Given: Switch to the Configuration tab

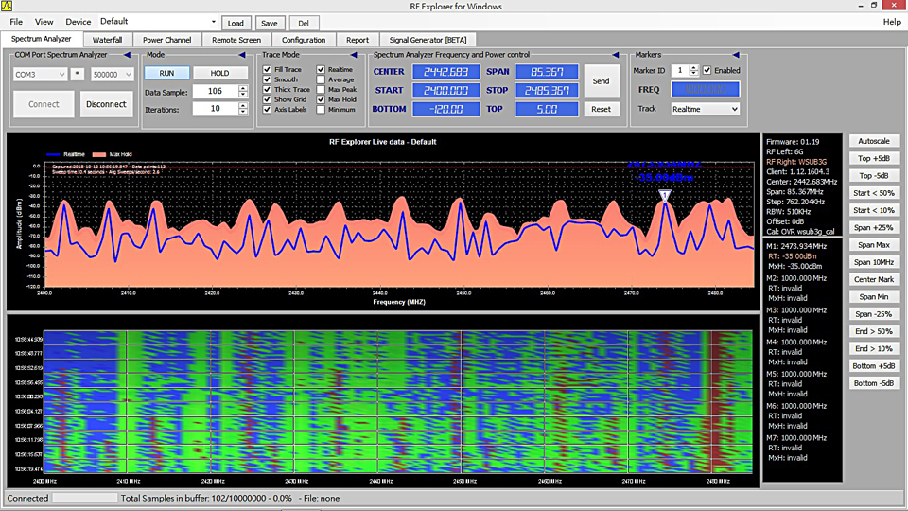Looking at the screenshot, I should 304,40.
